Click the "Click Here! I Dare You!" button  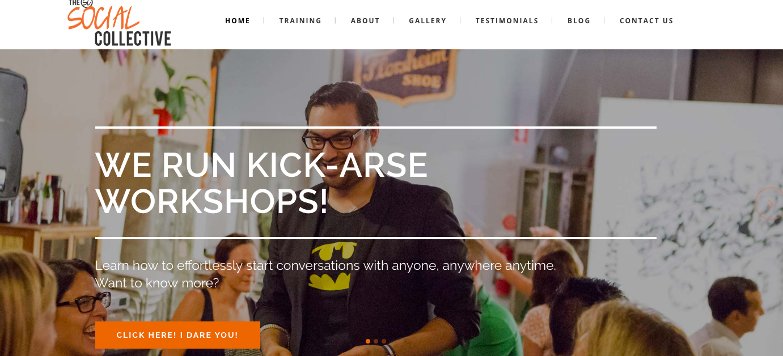point(177,335)
